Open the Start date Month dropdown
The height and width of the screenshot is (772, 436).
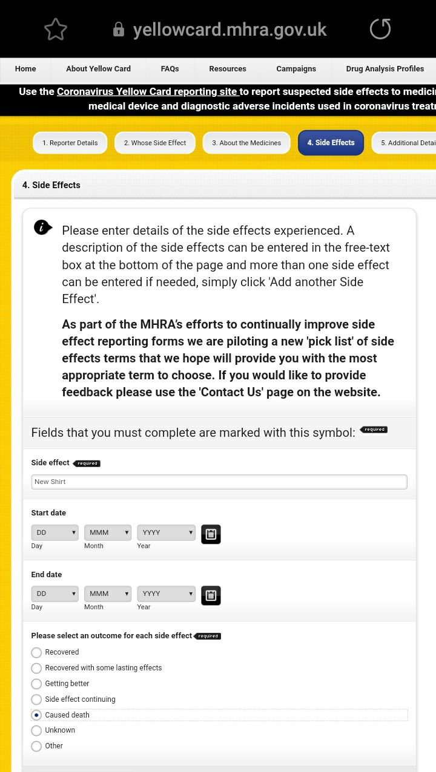[x=108, y=532]
